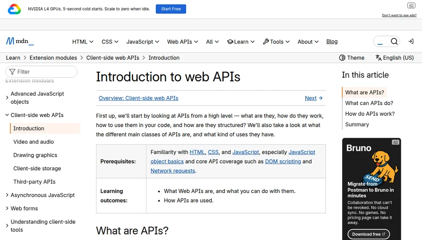Go to Next article

coord(314,98)
